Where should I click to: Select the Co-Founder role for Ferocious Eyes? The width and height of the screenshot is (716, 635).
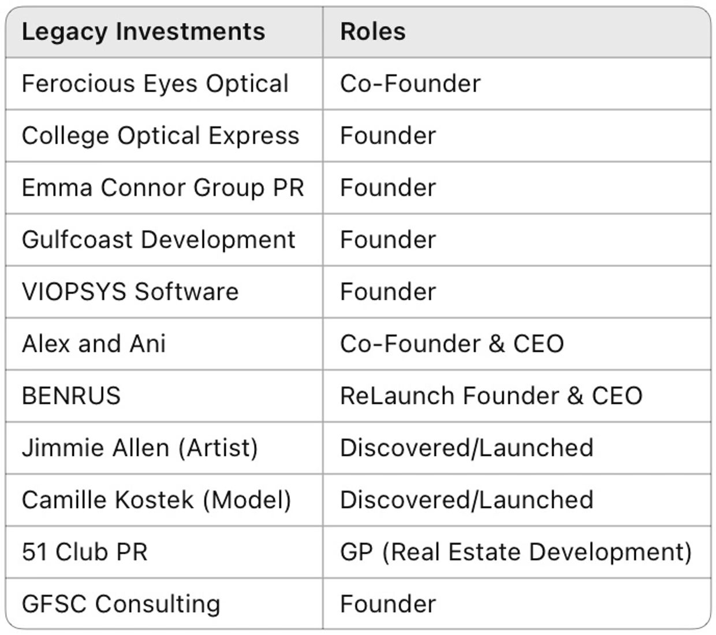pos(410,84)
